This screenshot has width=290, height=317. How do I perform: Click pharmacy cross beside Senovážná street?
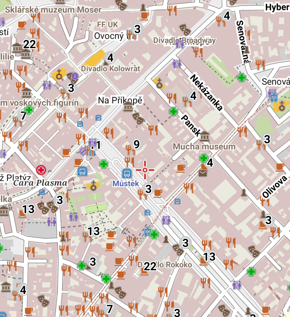tap(242, 78)
